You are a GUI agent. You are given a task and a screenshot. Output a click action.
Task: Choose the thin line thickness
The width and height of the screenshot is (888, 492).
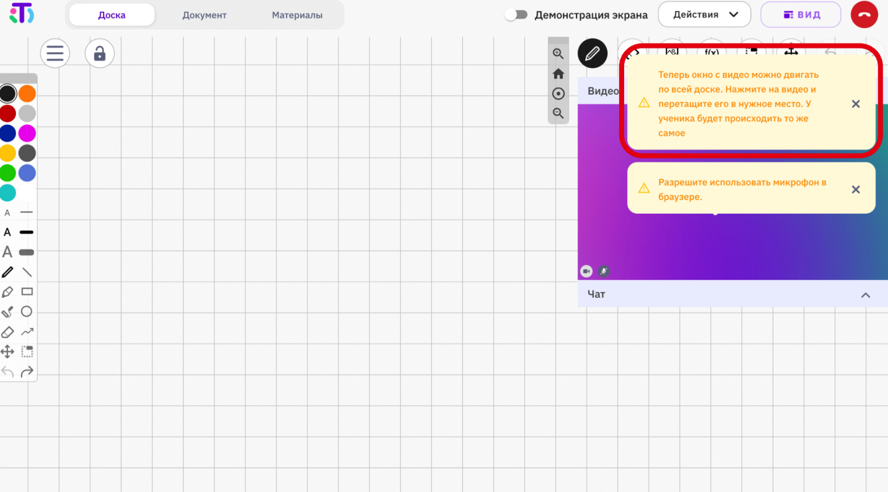click(27, 212)
